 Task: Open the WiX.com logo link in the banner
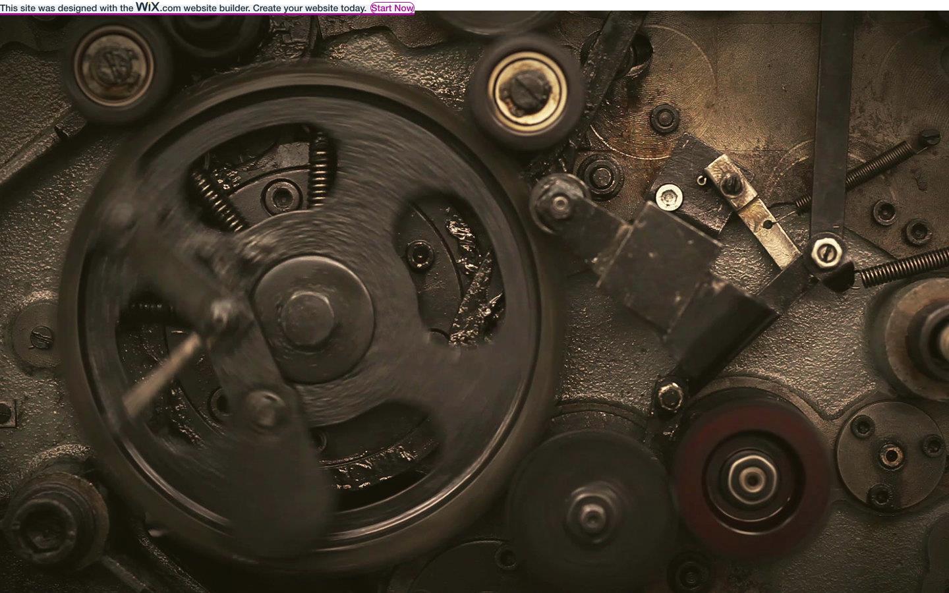[158, 7]
